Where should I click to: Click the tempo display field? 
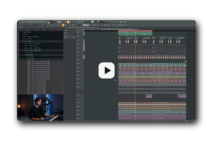[x=59, y=22]
